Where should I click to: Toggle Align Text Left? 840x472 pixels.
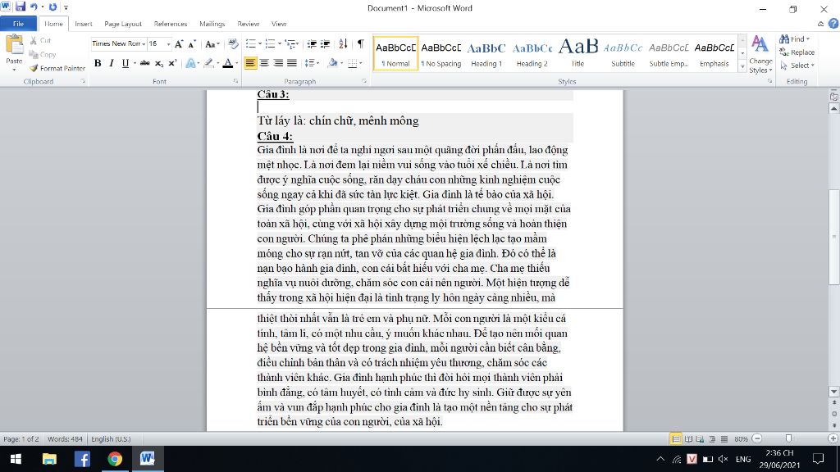(250, 63)
